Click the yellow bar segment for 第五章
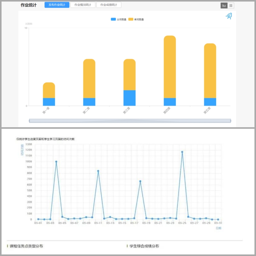The height and width of the screenshot is (256, 256). tap(210, 70)
